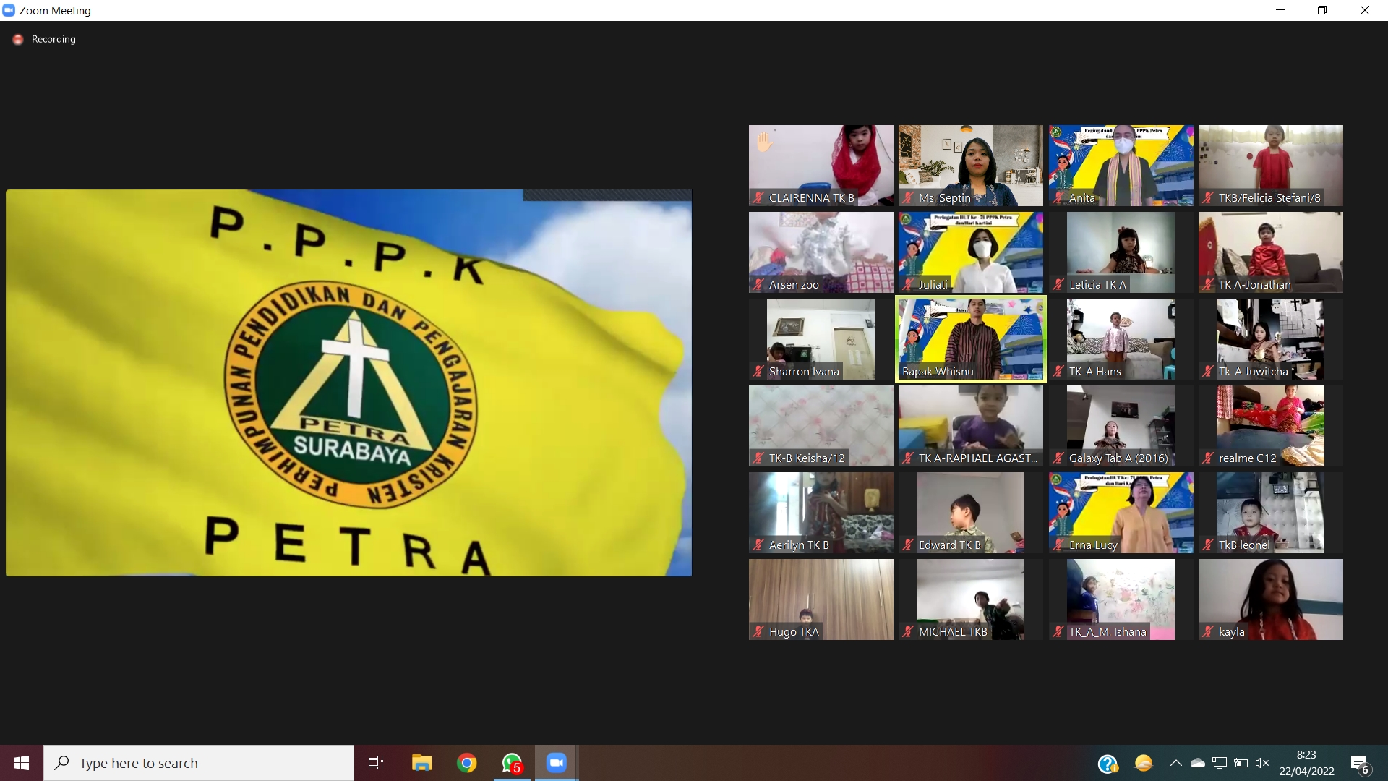Select Sharron Ivana video tile

[x=821, y=339]
